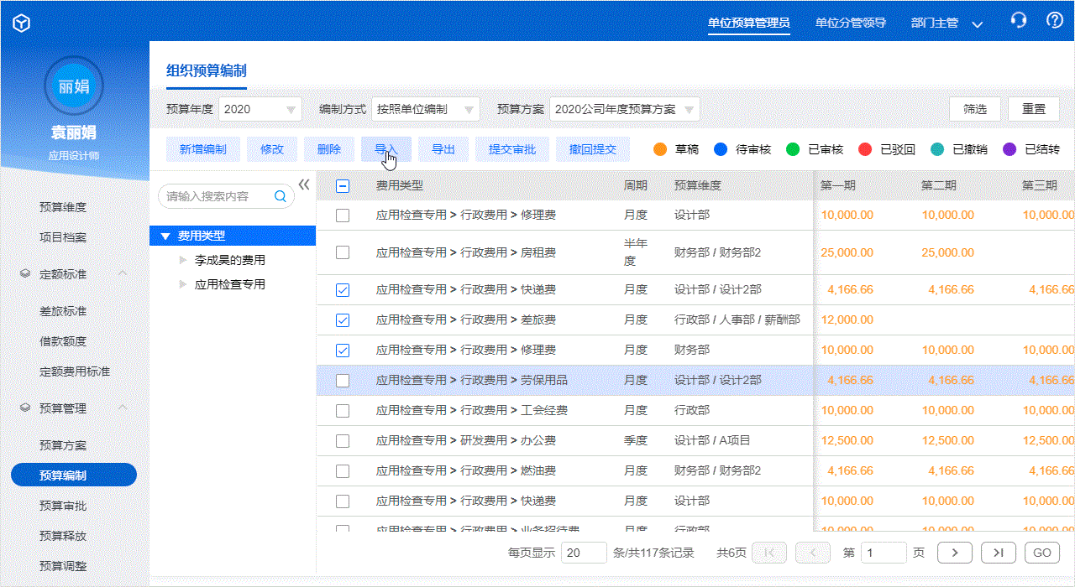The width and height of the screenshot is (1075, 587).
Task: Click the 提交审批 button
Action: click(512, 149)
